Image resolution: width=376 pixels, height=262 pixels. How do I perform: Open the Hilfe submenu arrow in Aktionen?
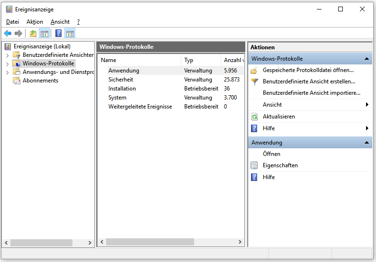click(367, 128)
